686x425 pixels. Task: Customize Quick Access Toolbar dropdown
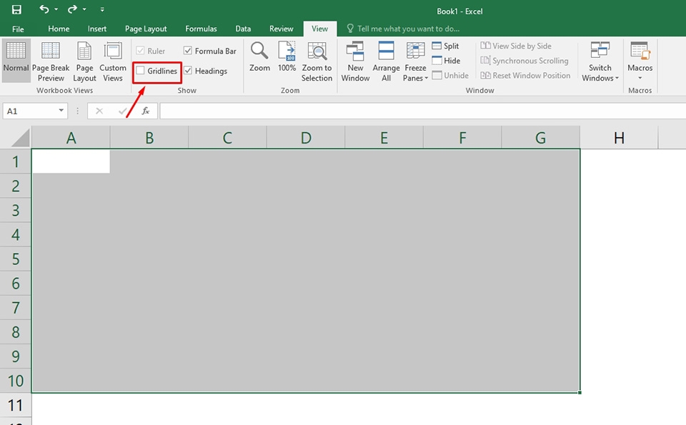[x=102, y=9]
